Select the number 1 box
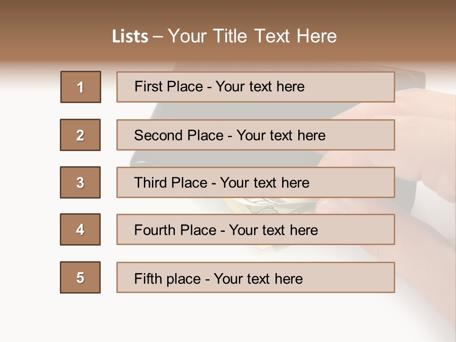Viewport: 456px width, 342px height. (x=81, y=87)
